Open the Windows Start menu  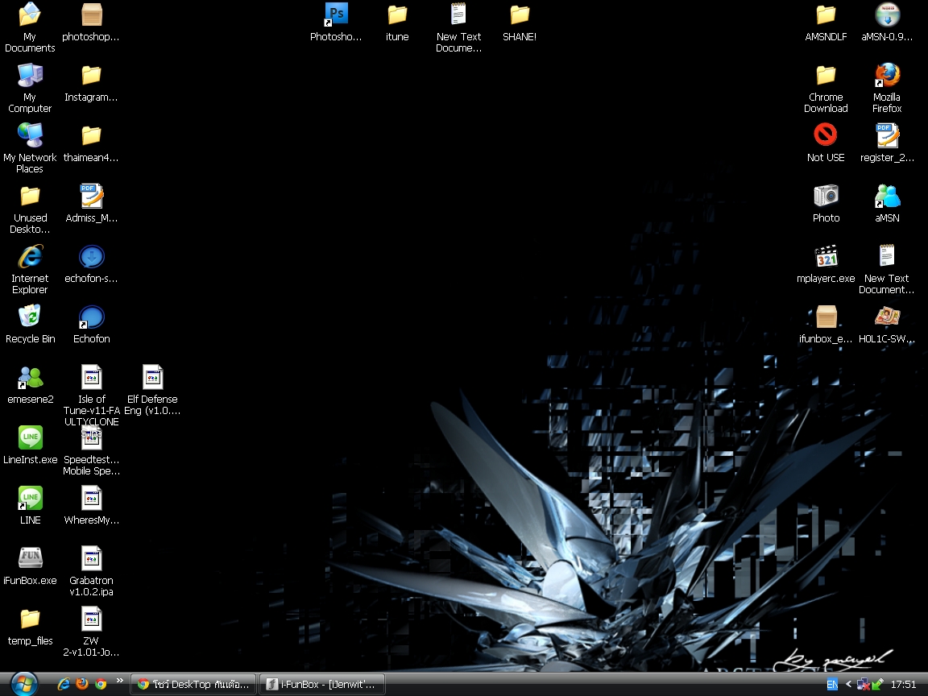23,684
